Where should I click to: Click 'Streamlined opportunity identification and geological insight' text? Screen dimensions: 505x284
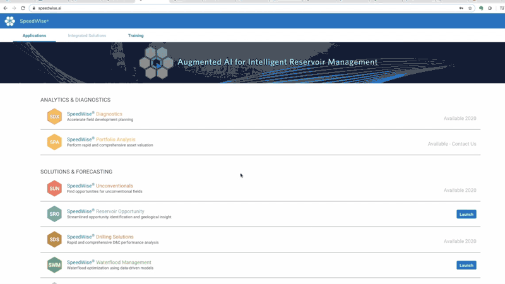(119, 217)
